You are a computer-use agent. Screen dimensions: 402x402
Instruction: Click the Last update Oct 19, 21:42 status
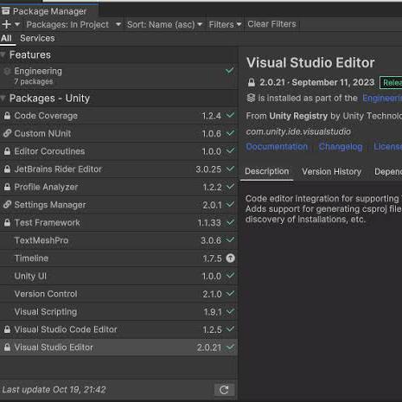pos(54,390)
